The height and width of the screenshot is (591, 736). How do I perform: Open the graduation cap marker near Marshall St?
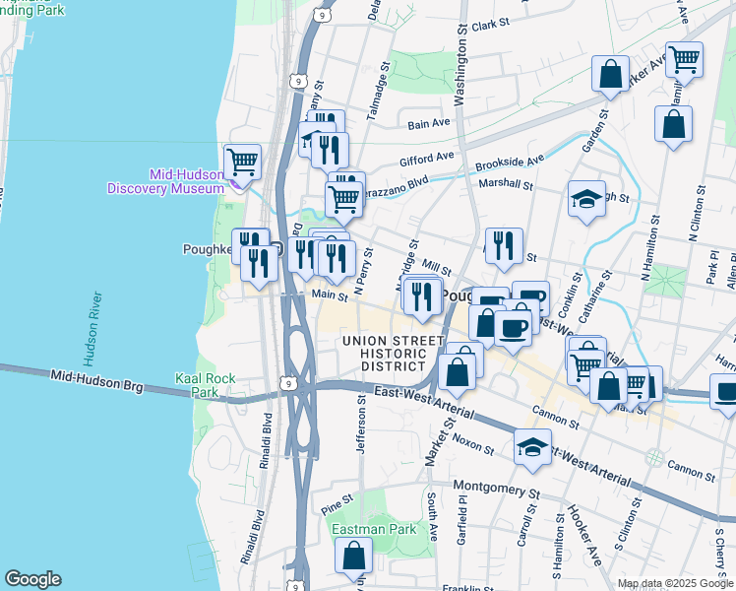tap(586, 200)
